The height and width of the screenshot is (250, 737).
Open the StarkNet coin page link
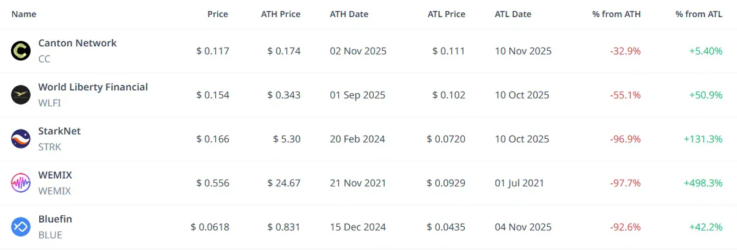pyautogui.click(x=59, y=131)
